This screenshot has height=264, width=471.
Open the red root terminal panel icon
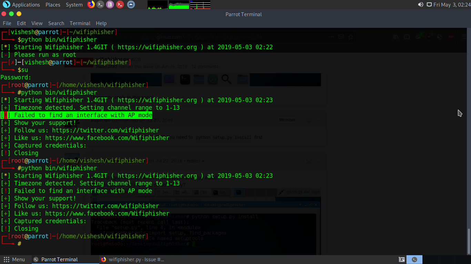(x=120, y=4)
